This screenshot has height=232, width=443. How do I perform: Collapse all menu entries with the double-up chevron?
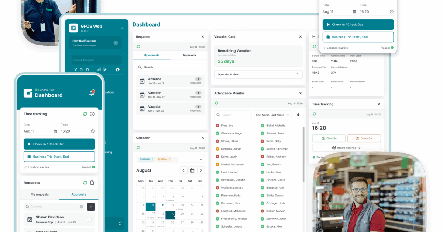coord(81,70)
